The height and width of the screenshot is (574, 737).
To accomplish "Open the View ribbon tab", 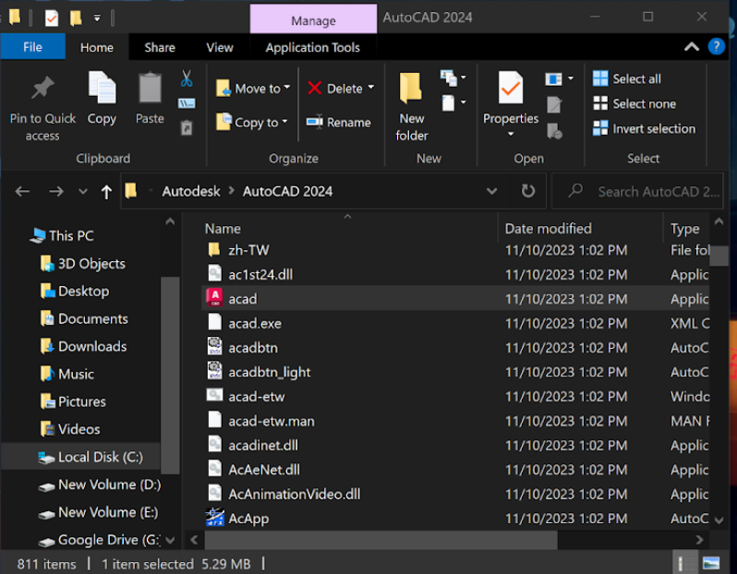I will click(220, 47).
